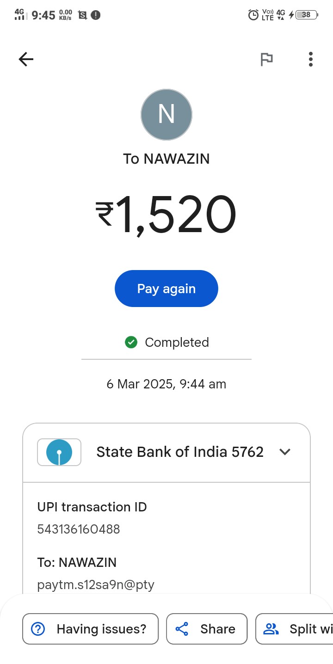Image resolution: width=333 pixels, height=664 pixels.
Task: Tap the share network icon
Action: 182,629
